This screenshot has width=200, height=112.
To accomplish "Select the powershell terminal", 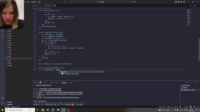I will [x=190, y=85].
